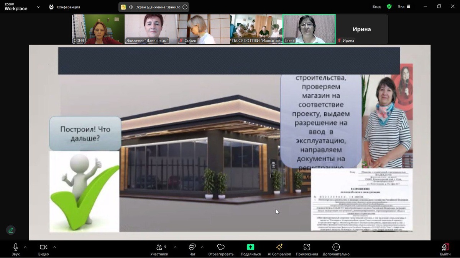Click speaker icon in shared screen pill
The width and height of the screenshot is (460, 258).
(131, 7)
